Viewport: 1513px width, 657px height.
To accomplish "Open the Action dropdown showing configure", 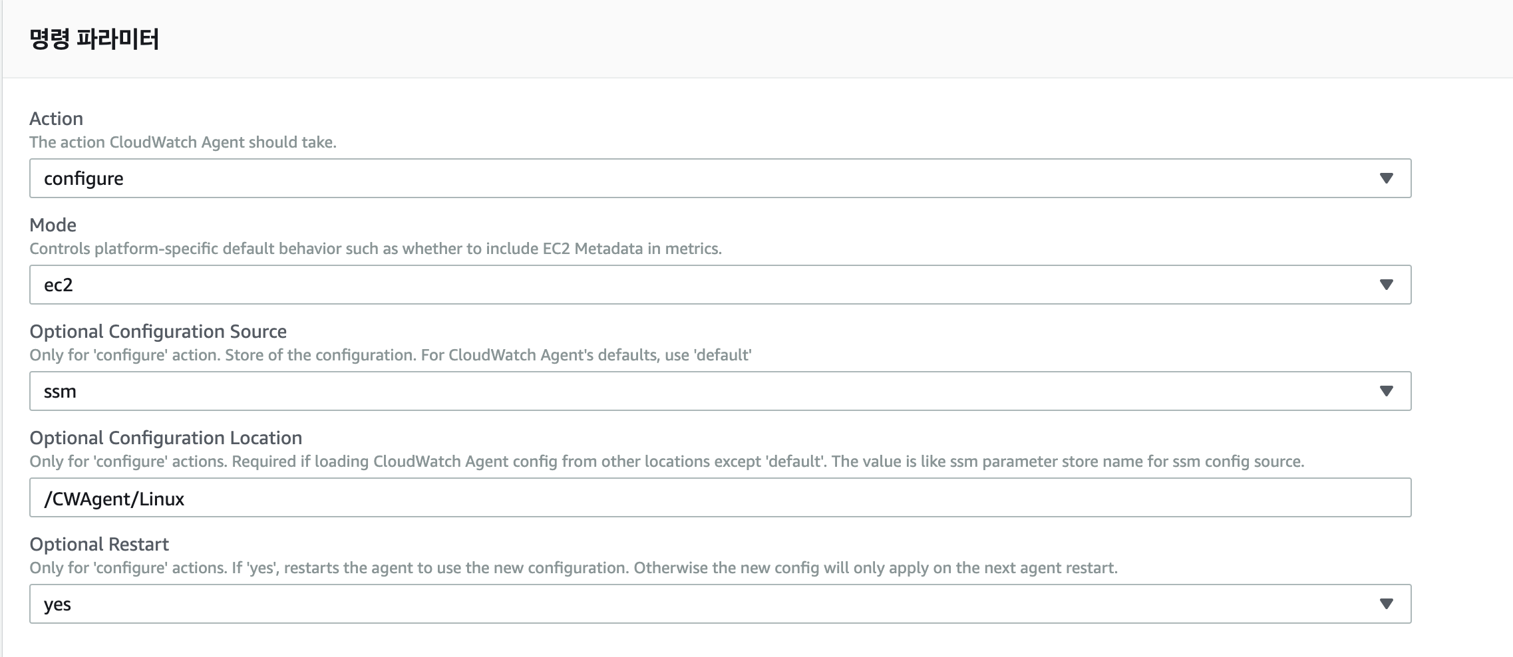I will 720,178.
